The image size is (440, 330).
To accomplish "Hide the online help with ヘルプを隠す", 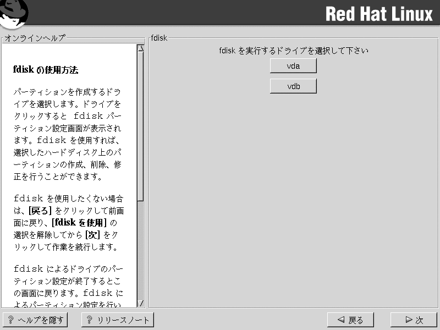I will pos(35,320).
